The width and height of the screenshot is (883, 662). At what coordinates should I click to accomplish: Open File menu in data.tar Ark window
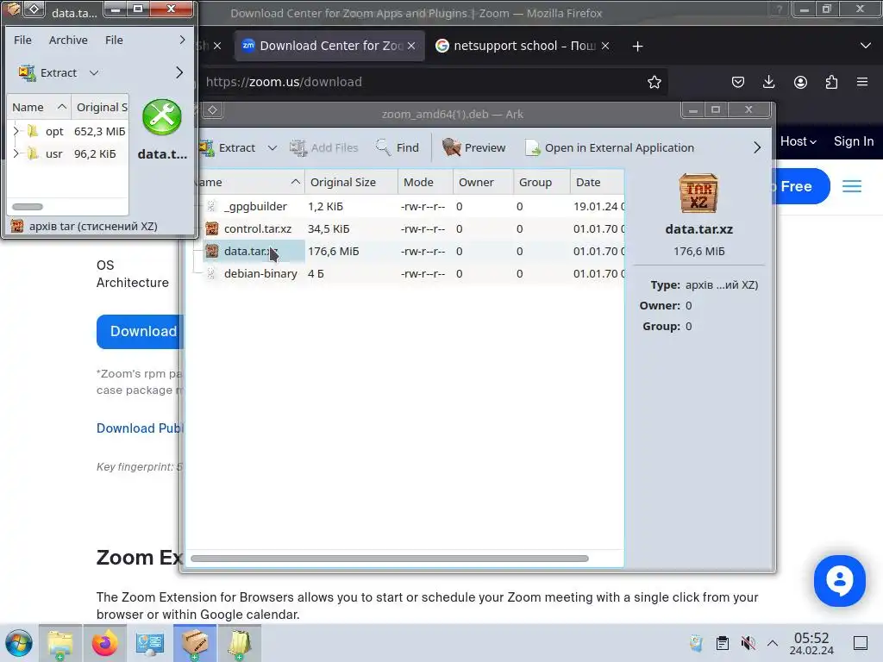22,40
